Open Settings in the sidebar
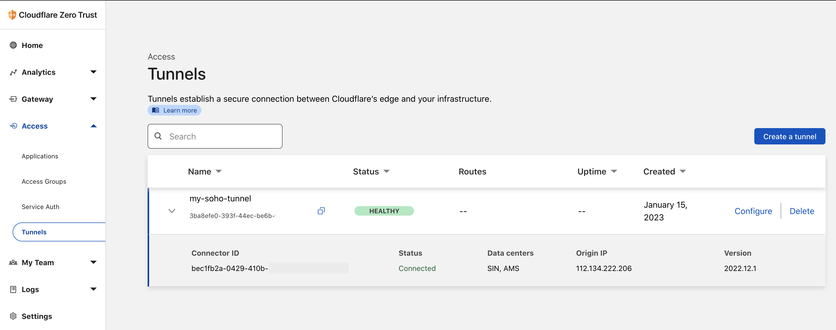 (x=37, y=316)
